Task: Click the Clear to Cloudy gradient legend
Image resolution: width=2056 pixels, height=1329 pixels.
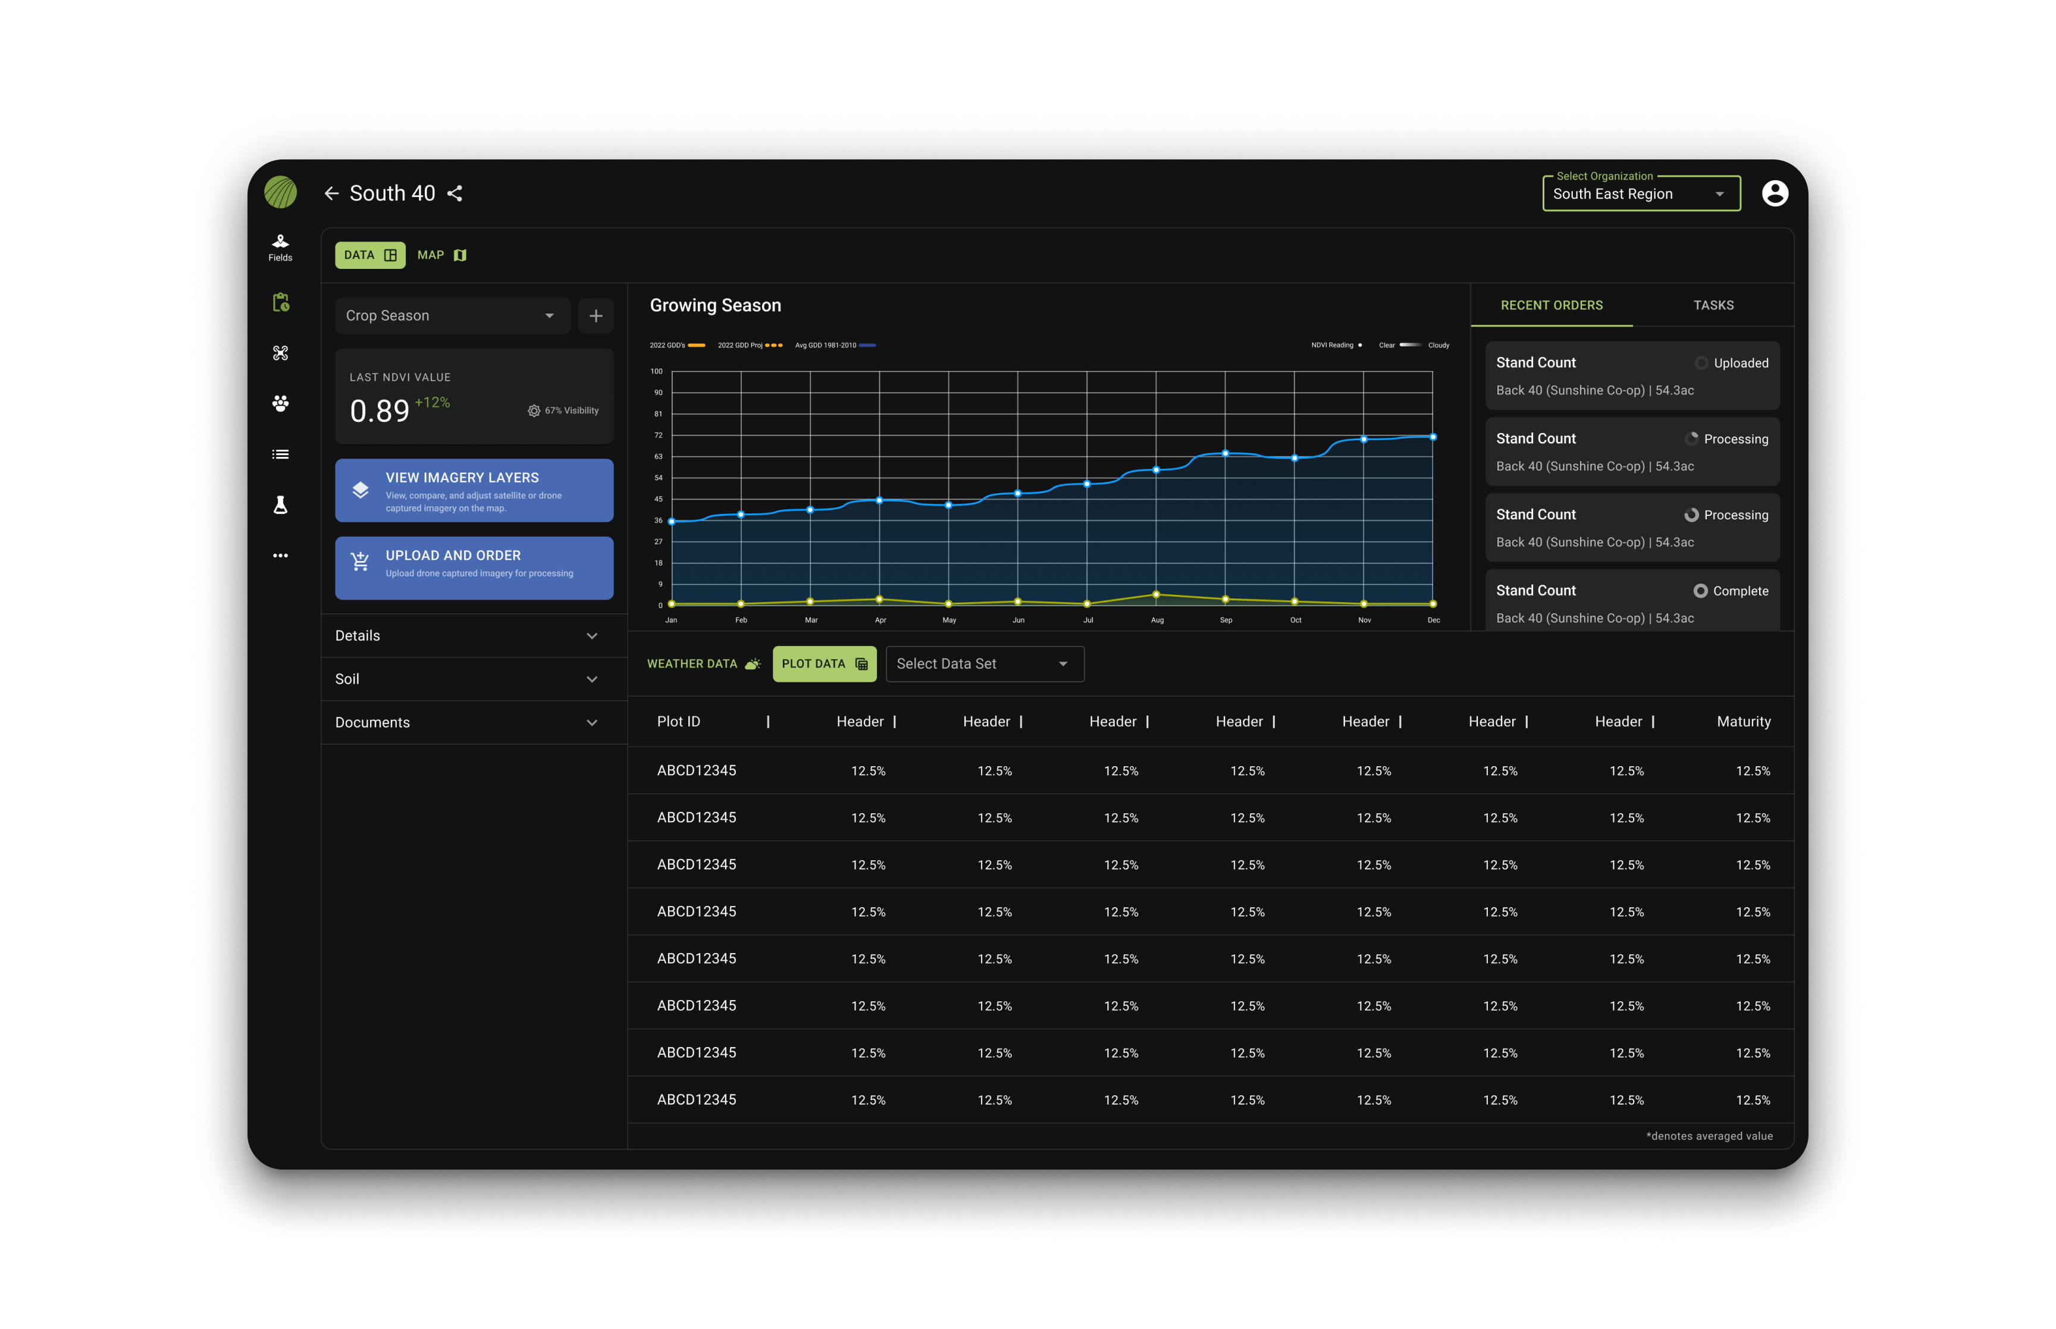Action: click(x=1410, y=345)
